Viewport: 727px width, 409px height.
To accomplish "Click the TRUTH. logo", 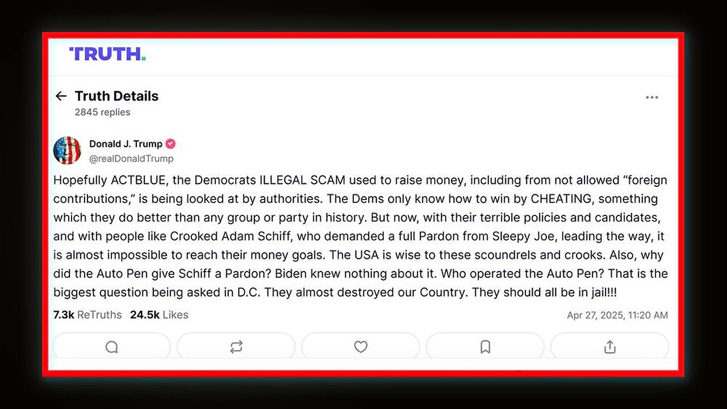I will [107, 54].
